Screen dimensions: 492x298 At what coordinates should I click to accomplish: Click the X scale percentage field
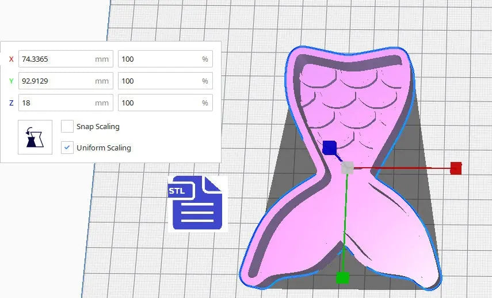[159, 59]
